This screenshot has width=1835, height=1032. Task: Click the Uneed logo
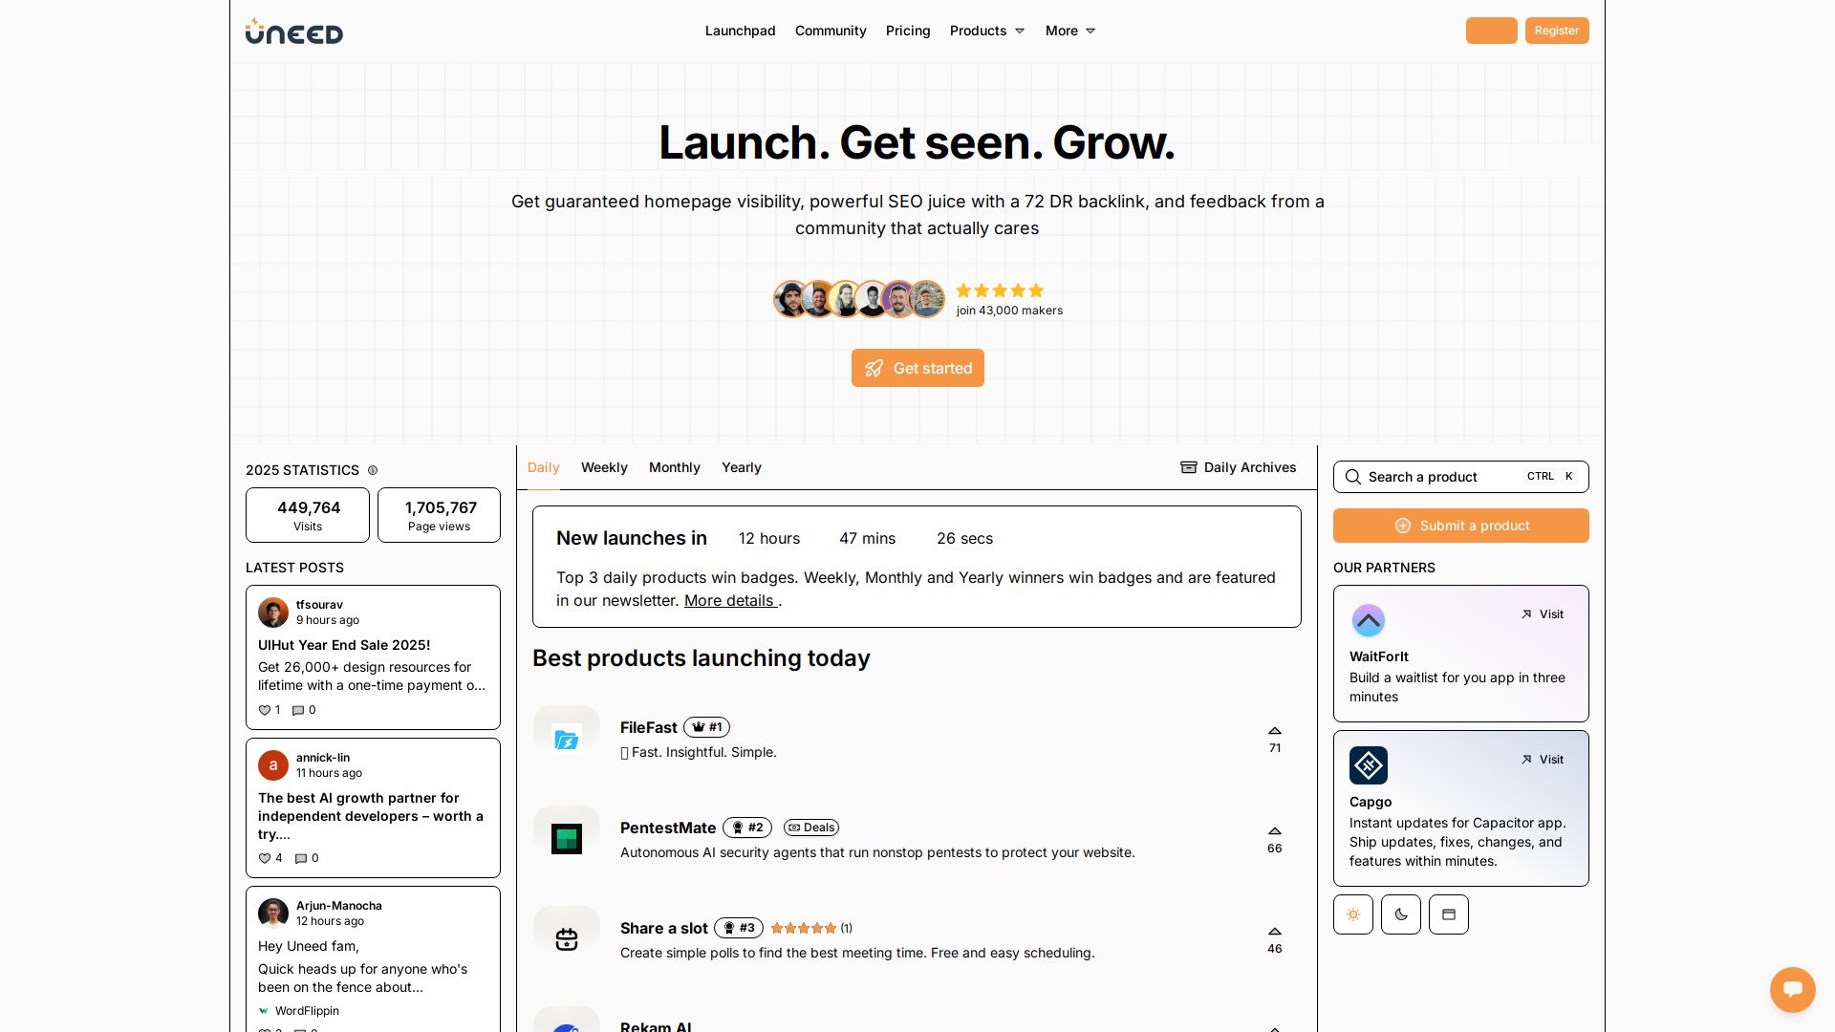tap(293, 32)
